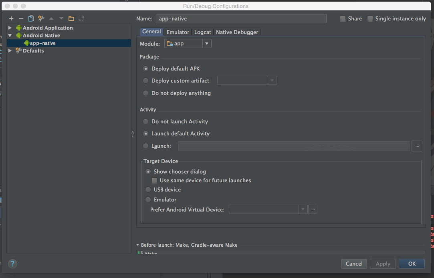434x278 pixels.
Task: Open the Prefer Android Virtual Device dropdown
Action: [x=303, y=209]
